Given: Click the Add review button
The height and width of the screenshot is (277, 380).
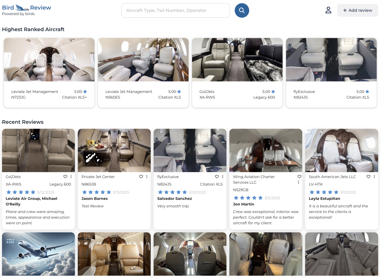Looking at the screenshot, I should [x=357, y=10].
